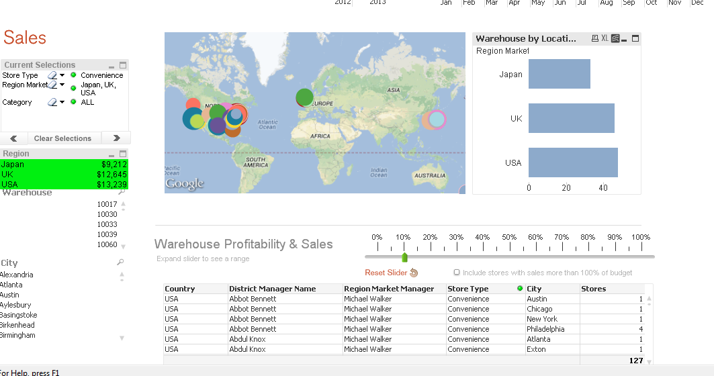Click the USA bar in chart
This screenshot has height=376, width=714.
(x=573, y=162)
